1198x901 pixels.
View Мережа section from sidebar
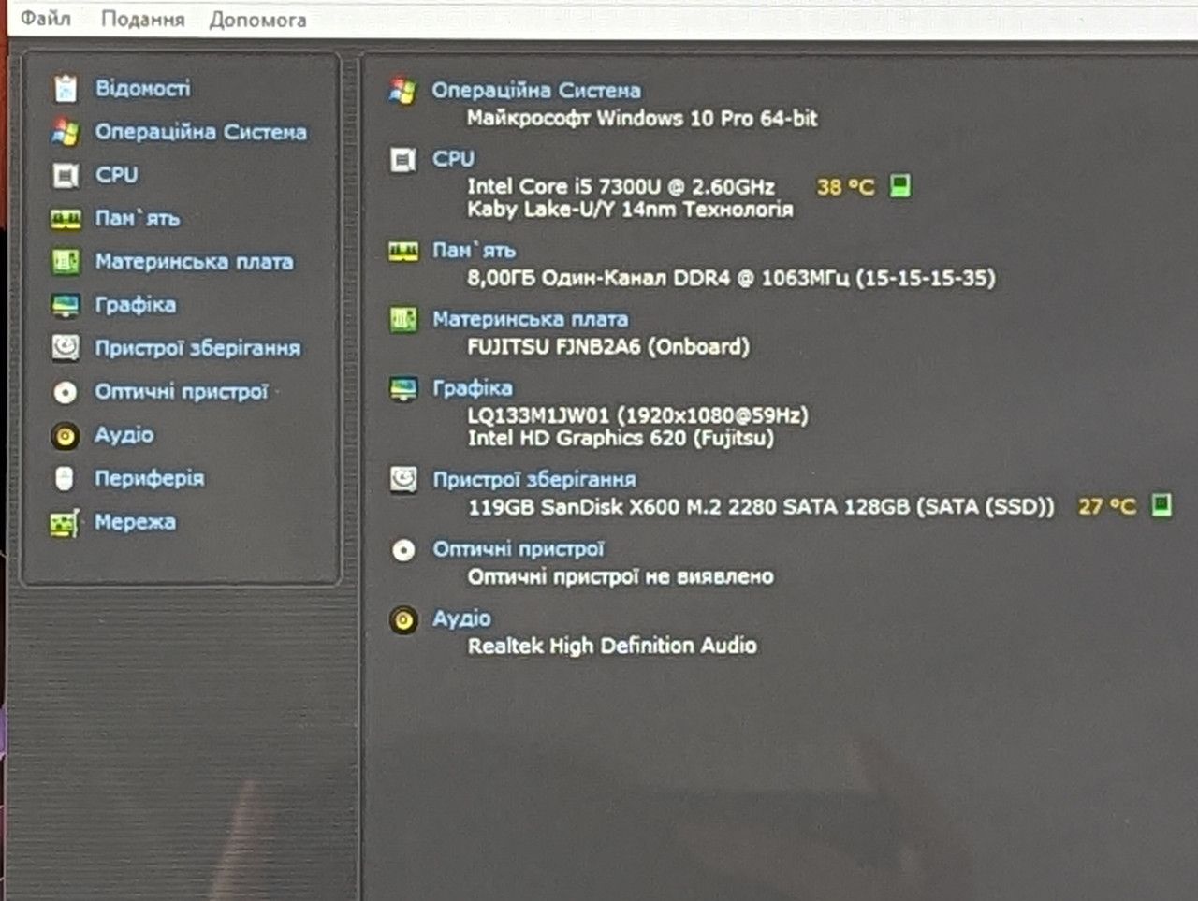click(135, 521)
